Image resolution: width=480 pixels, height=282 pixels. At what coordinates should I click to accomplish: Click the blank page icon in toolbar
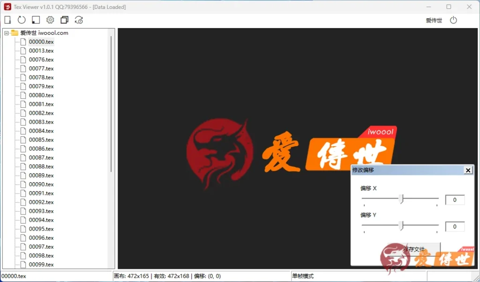[x=7, y=20]
